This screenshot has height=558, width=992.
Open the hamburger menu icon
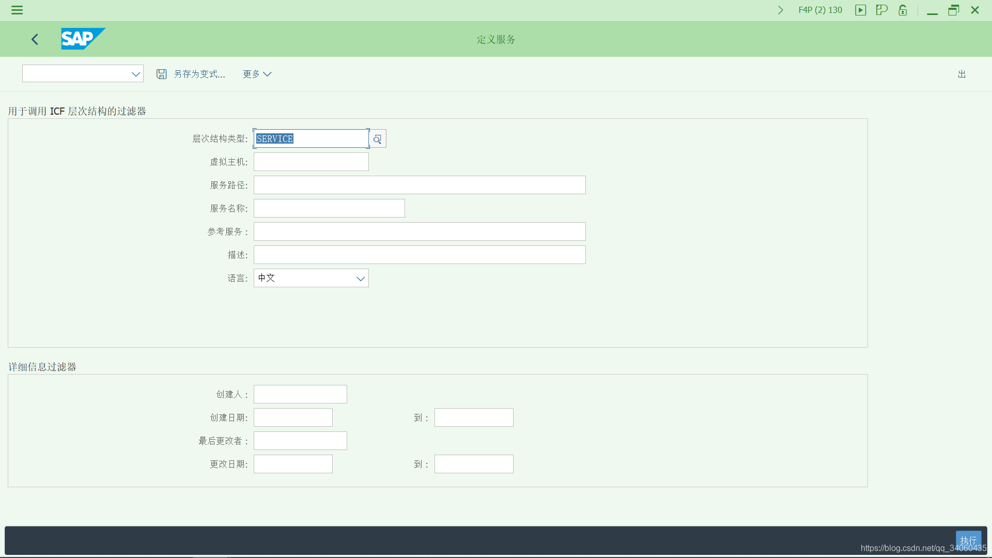(x=17, y=10)
